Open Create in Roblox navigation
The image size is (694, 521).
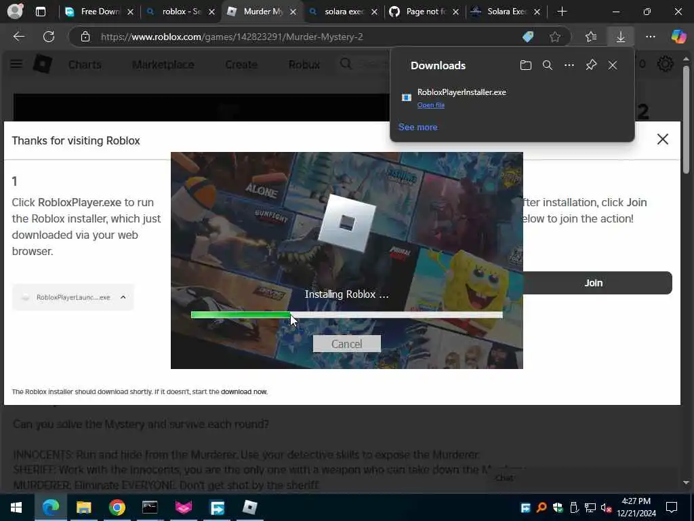[241, 64]
